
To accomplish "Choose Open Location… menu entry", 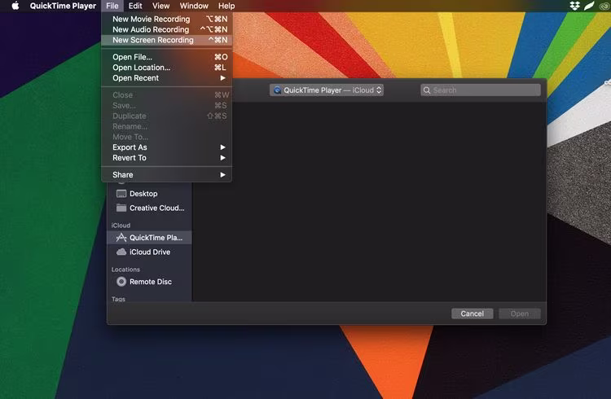I will (x=167, y=68).
